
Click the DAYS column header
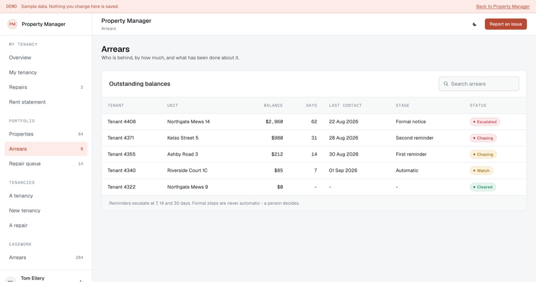click(312, 105)
